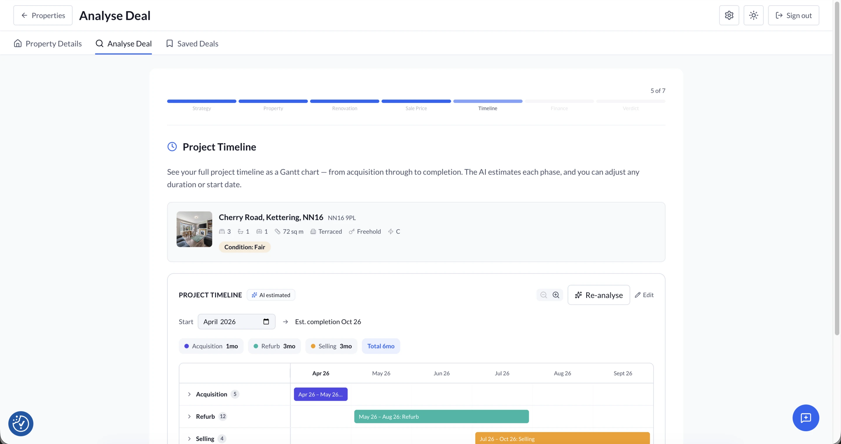This screenshot has height=444, width=841.
Task: Expand the Acquisition row chevron
Action: click(x=189, y=394)
